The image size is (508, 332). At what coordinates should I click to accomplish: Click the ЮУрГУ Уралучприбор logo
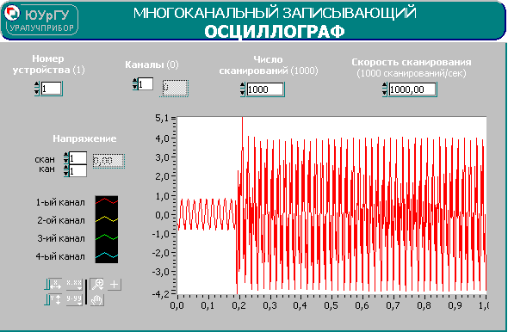click(40, 20)
